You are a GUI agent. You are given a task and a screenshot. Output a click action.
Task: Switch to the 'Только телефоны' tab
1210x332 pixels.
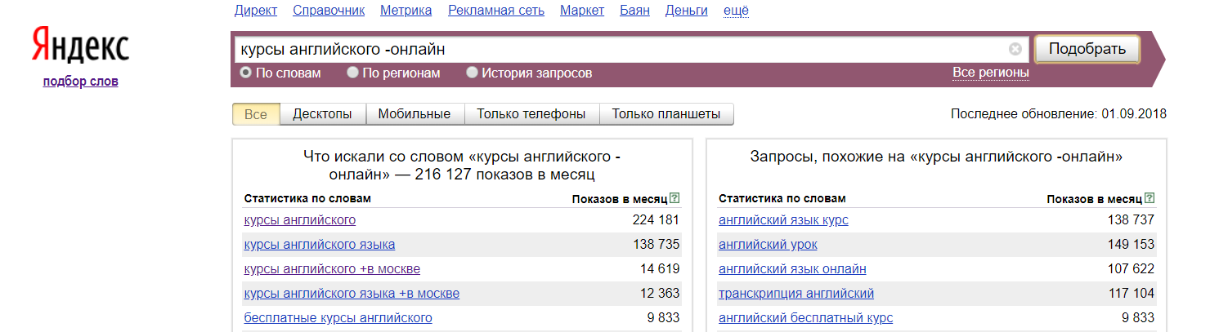(x=531, y=114)
